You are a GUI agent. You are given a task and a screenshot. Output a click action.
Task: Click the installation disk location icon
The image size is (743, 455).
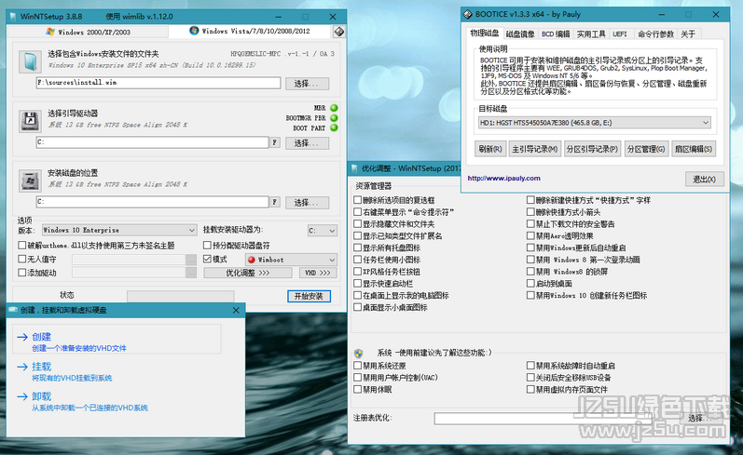click(x=30, y=181)
